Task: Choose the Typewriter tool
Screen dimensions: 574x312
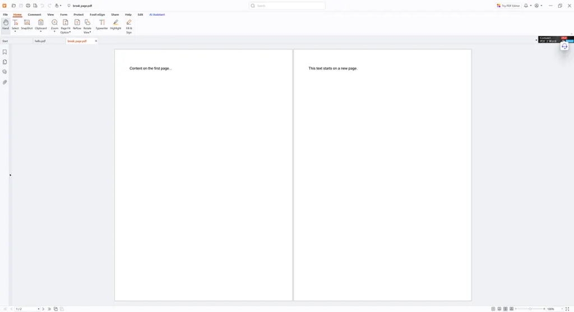Action: tap(101, 25)
